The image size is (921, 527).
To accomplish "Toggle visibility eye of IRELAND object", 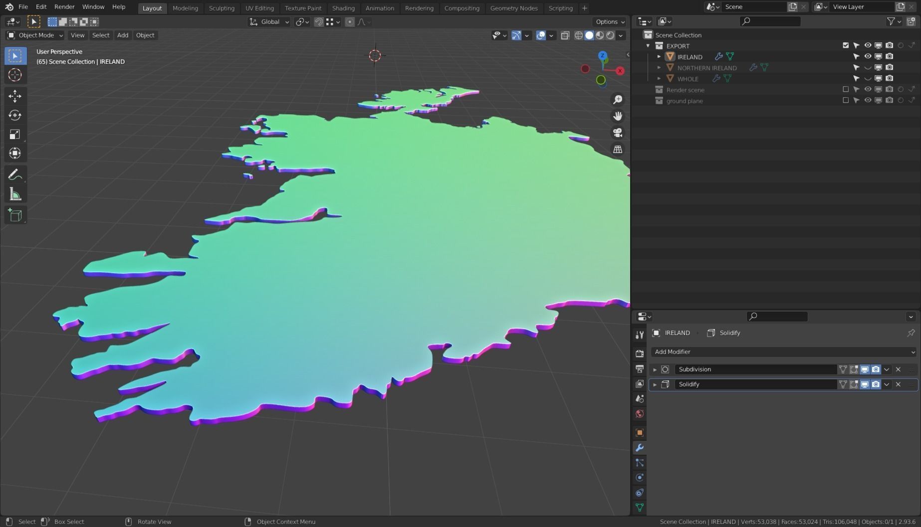I will coord(868,56).
